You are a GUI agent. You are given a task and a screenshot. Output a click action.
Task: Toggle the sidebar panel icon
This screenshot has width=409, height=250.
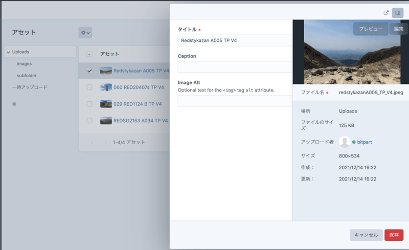(x=398, y=13)
